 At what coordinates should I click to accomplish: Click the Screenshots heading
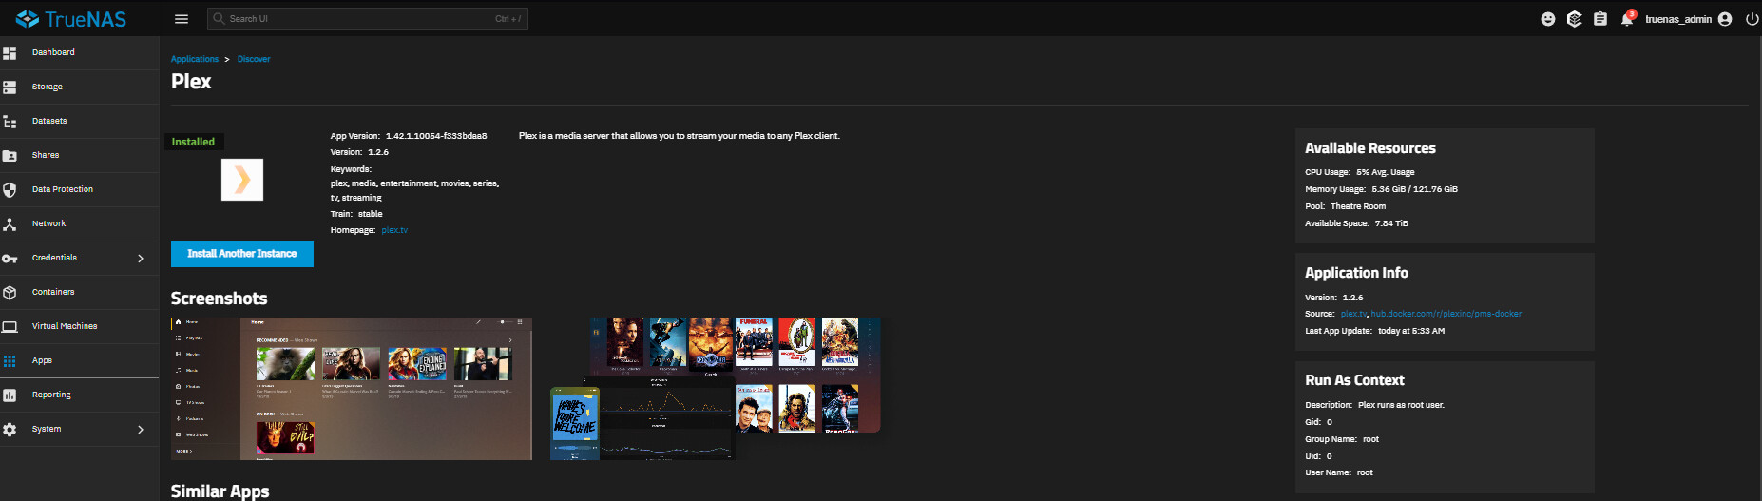click(x=219, y=299)
